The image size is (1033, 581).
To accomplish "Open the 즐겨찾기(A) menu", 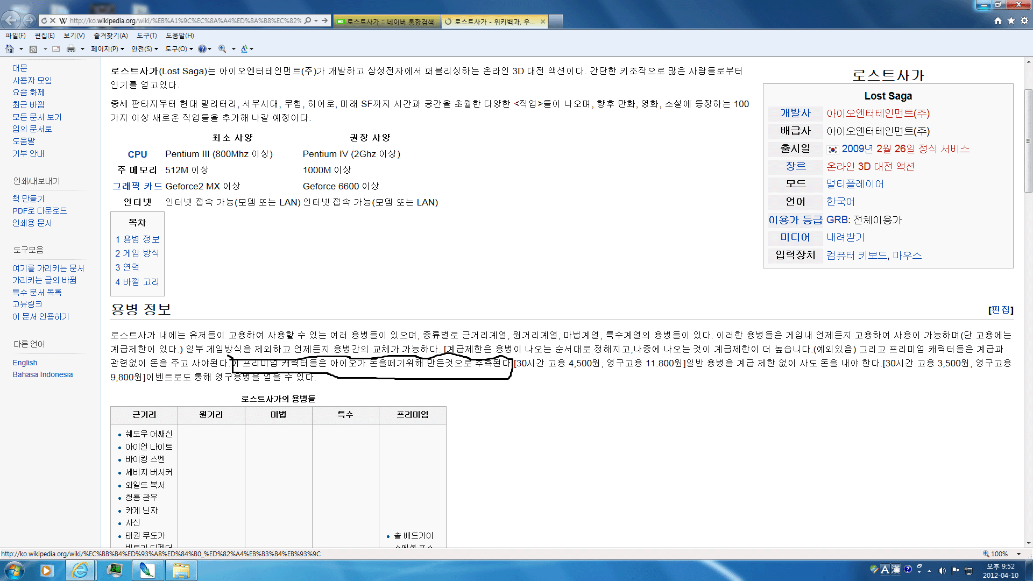I will click(111, 36).
